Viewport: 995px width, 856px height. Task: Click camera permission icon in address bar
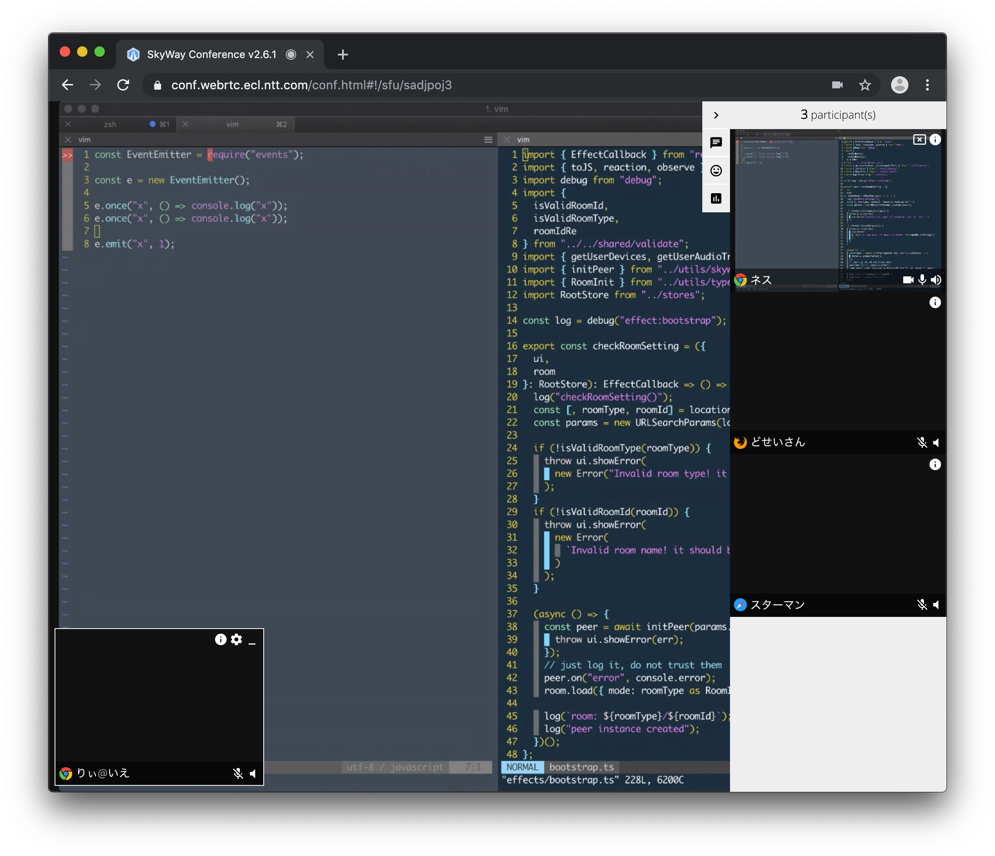click(837, 85)
